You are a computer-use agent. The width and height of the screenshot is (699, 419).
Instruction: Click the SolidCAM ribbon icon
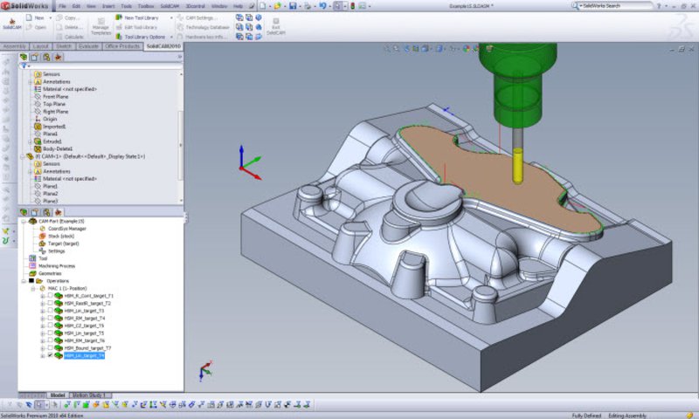[x=12, y=24]
